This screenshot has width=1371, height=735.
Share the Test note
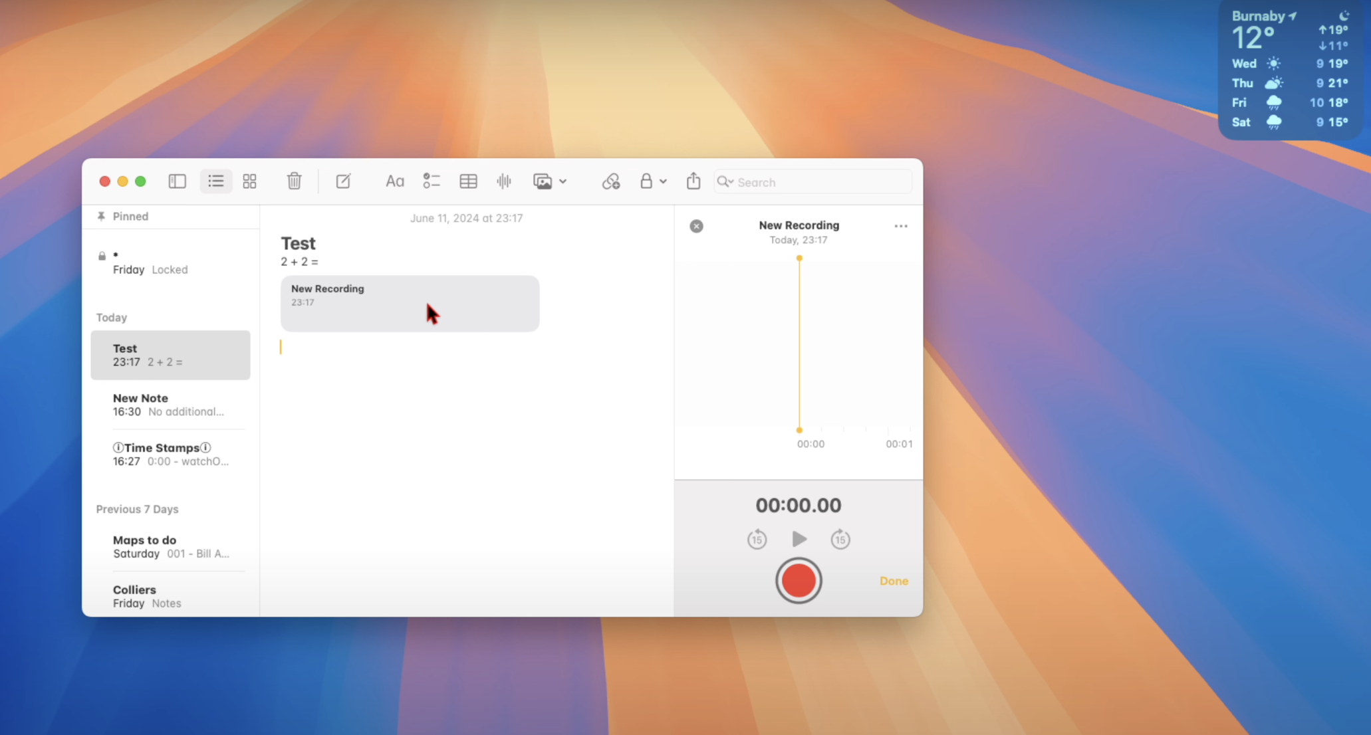pyautogui.click(x=693, y=181)
